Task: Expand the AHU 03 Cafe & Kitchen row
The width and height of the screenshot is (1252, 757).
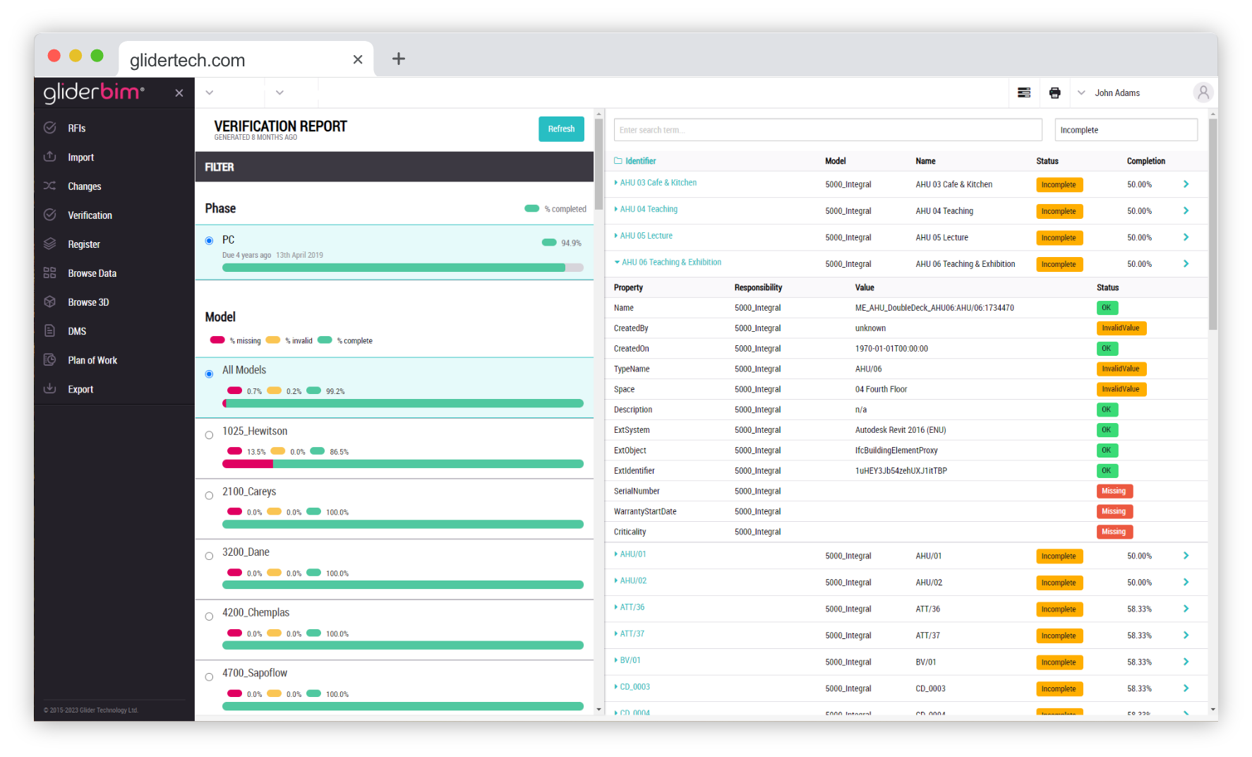Action: (x=616, y=183)
